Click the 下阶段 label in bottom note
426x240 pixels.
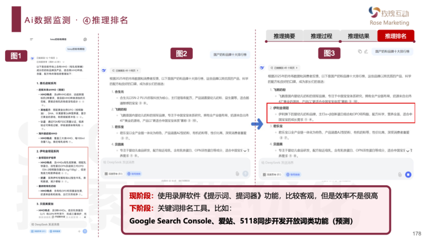pos(141,208)
